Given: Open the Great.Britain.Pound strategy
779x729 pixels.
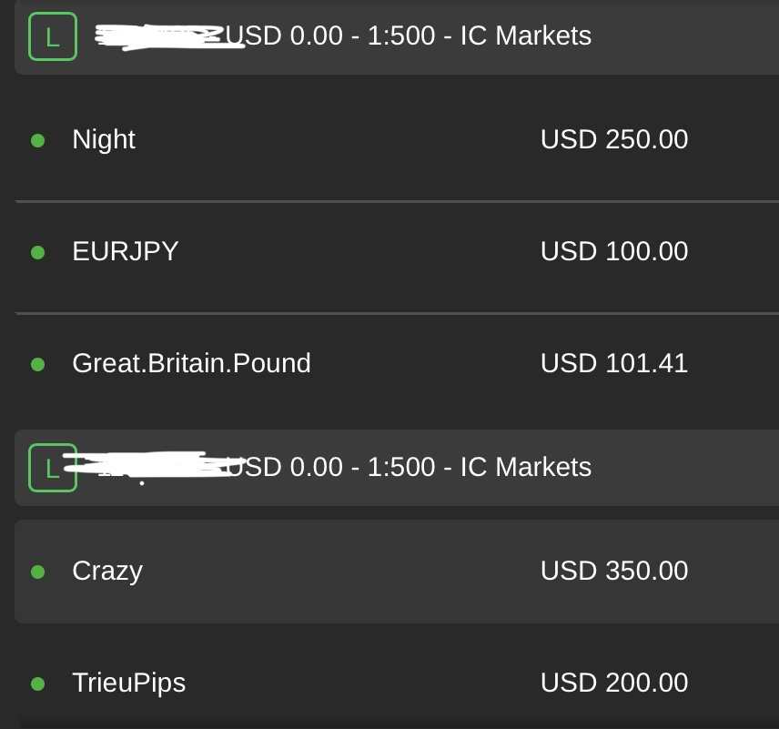Looking at the screenshot, I should click(x=191, y=363).
